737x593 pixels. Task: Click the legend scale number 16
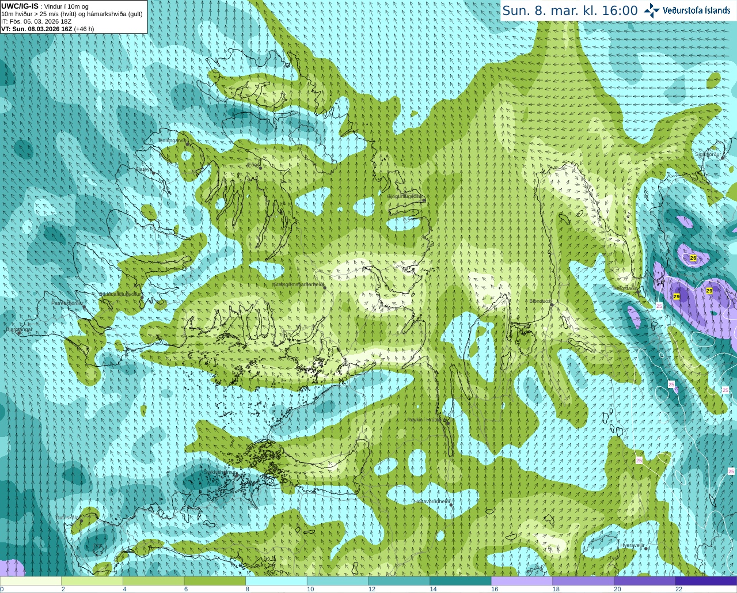495,589
